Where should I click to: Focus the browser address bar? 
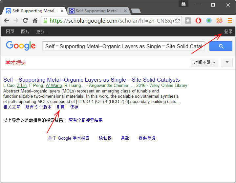(x=111, y=21)
